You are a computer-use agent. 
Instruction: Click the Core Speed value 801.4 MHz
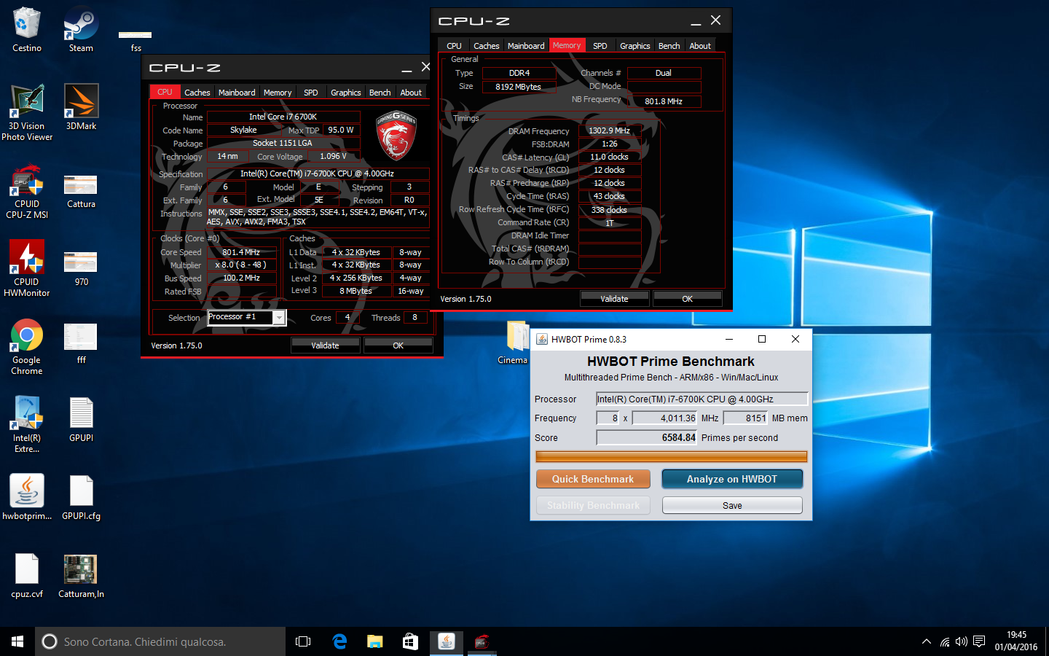point(241,252)
